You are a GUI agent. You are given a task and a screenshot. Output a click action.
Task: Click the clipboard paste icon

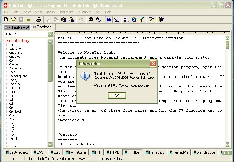click(x=64, y=20)
